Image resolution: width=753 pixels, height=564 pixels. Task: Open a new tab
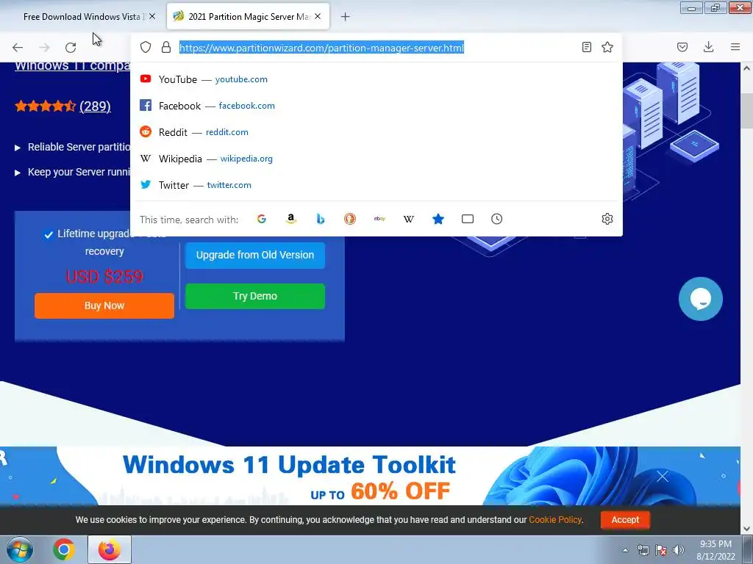pos(346,17)
